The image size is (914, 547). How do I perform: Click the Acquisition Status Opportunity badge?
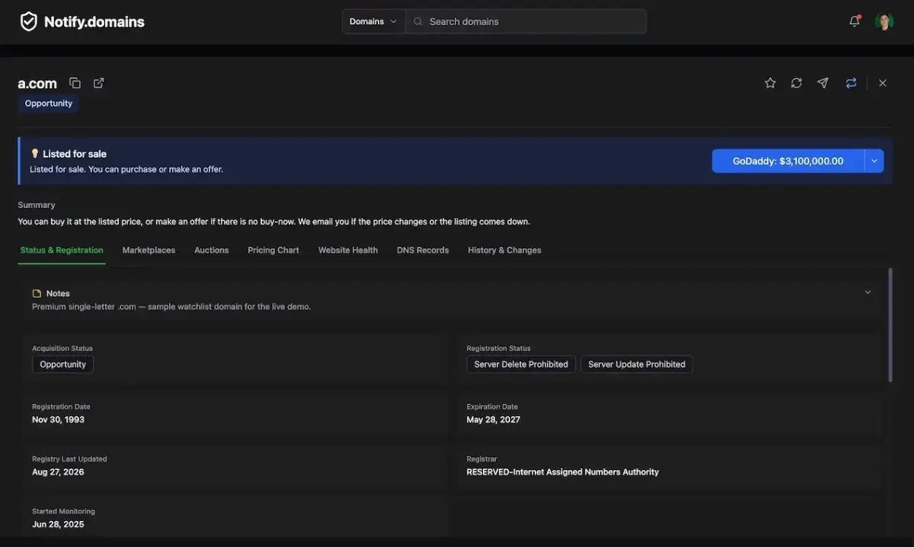[x=62, y=364]
